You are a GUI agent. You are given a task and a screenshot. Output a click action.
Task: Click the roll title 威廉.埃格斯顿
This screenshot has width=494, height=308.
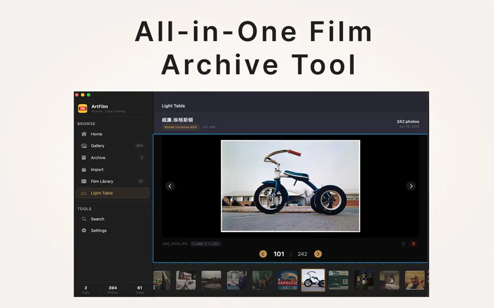177,120
